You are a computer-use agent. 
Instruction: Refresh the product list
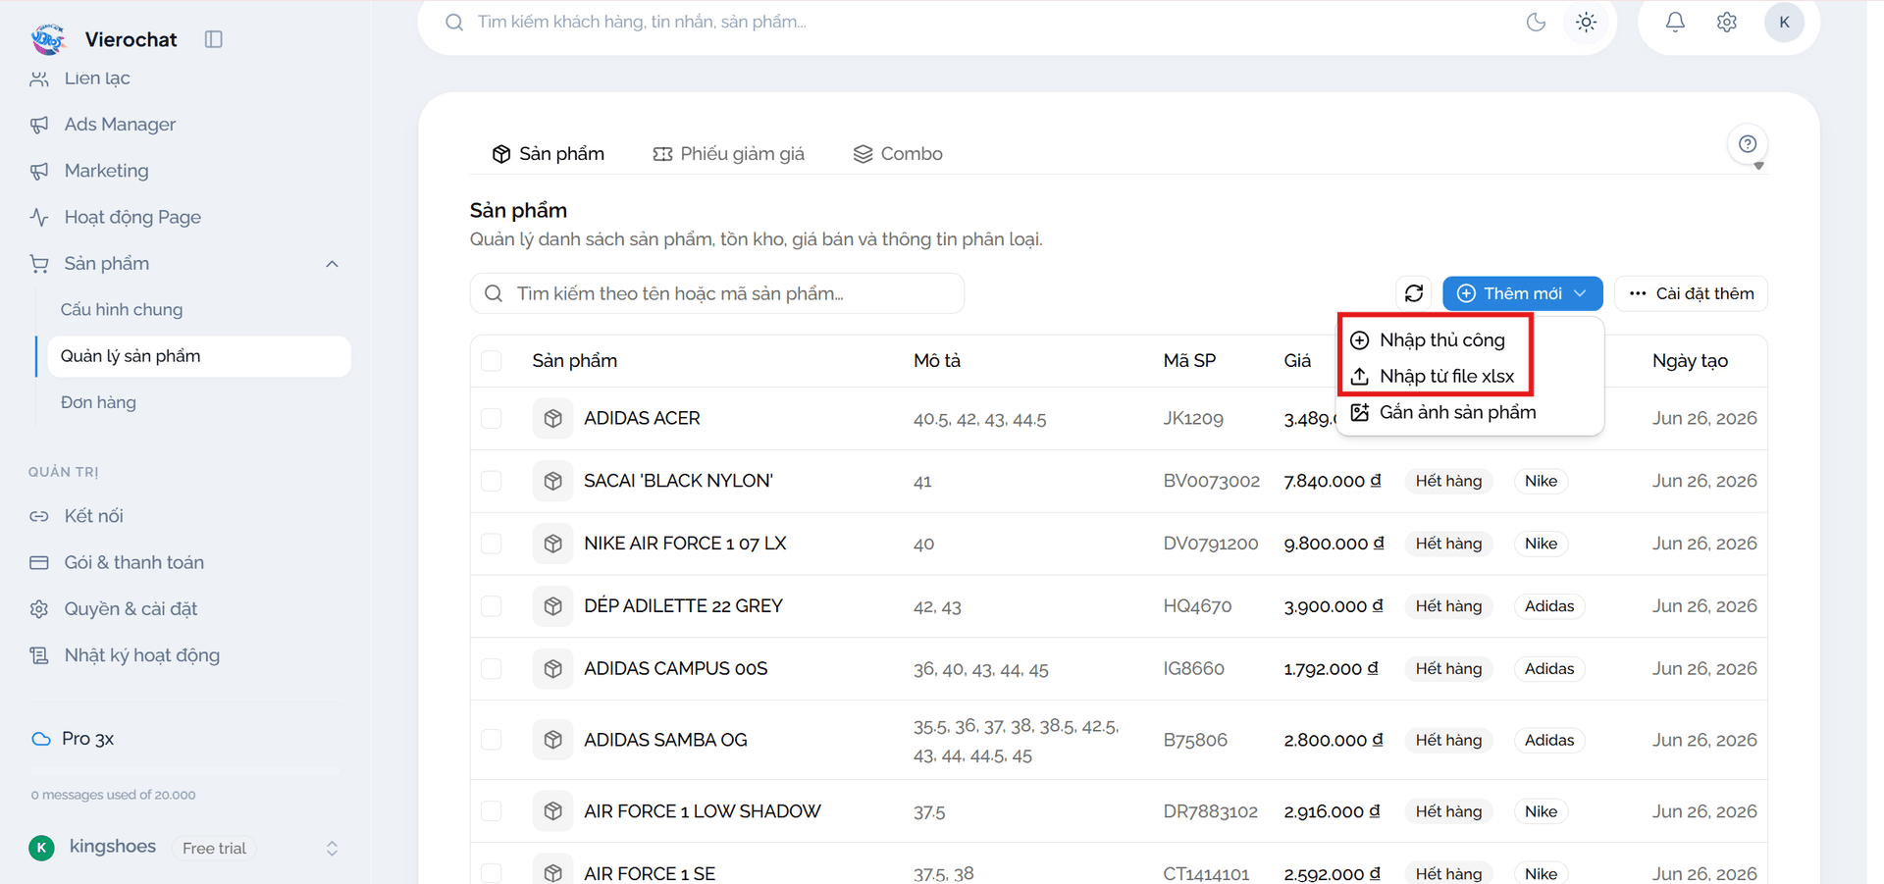(1414, 293)
